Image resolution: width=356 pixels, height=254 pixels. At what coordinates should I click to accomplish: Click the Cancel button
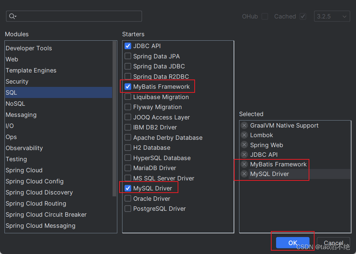333,243
